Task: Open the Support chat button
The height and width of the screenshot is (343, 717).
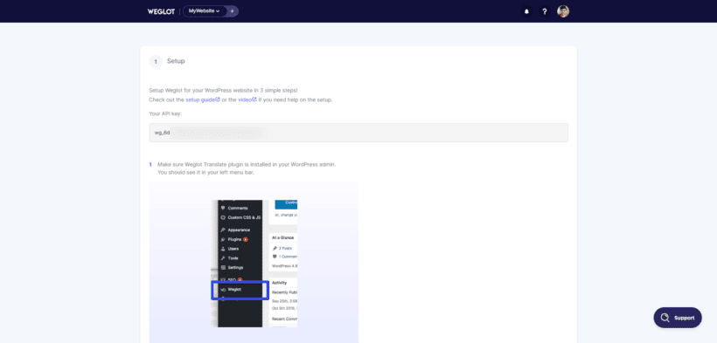Action: (678, 318)
